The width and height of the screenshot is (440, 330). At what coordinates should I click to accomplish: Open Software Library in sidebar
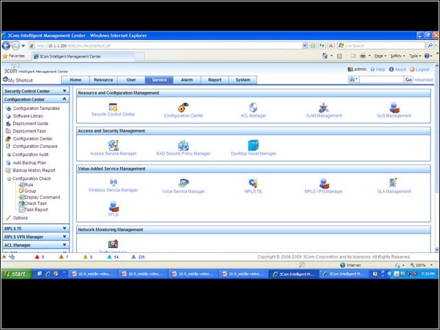pyautogui.click(x=28, y=116)
